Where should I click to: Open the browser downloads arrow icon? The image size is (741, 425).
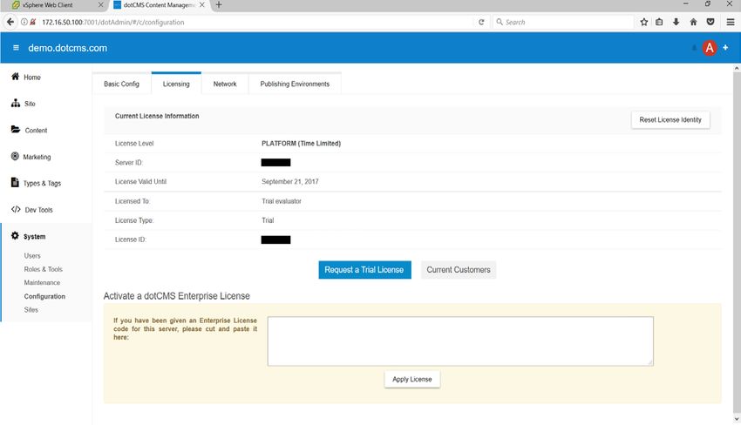676,22
